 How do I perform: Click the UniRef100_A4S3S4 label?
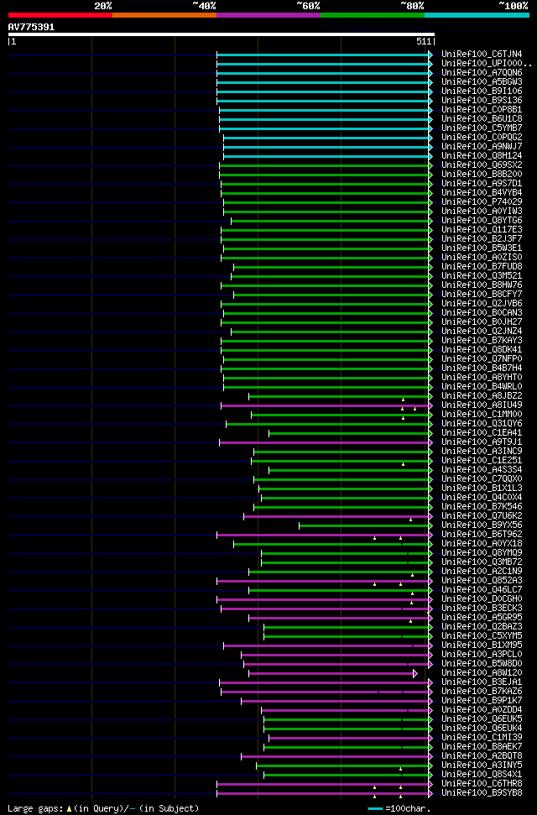tap(482, 470)
